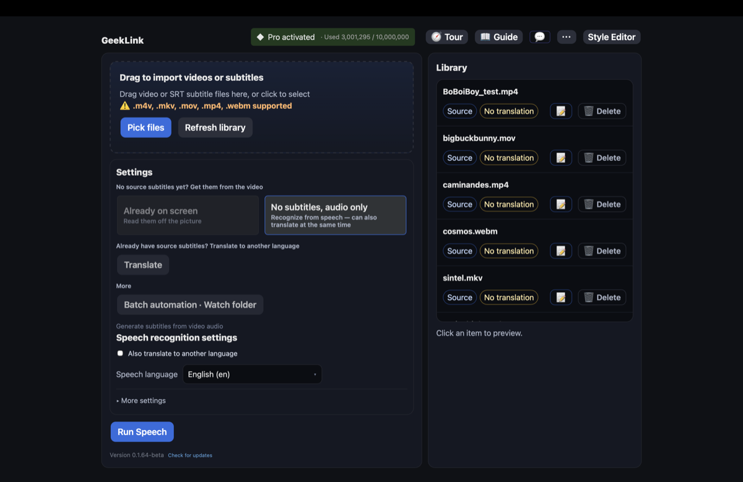Choose Translate mode

coord(143,265)
